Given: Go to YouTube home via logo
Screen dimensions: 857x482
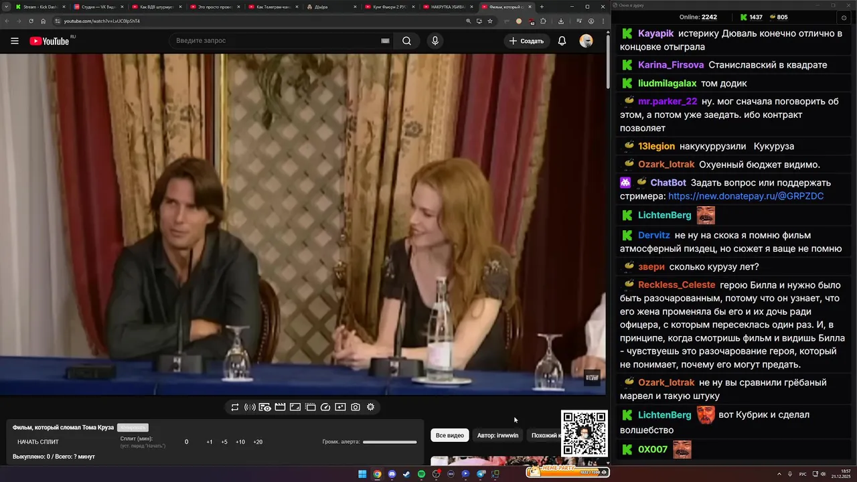Looking at the screenshot, I should point(49,41).
